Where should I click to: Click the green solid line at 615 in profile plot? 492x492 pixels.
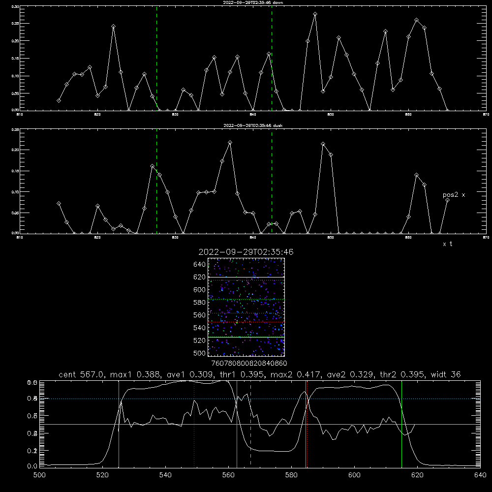click(x=401, y=424)
